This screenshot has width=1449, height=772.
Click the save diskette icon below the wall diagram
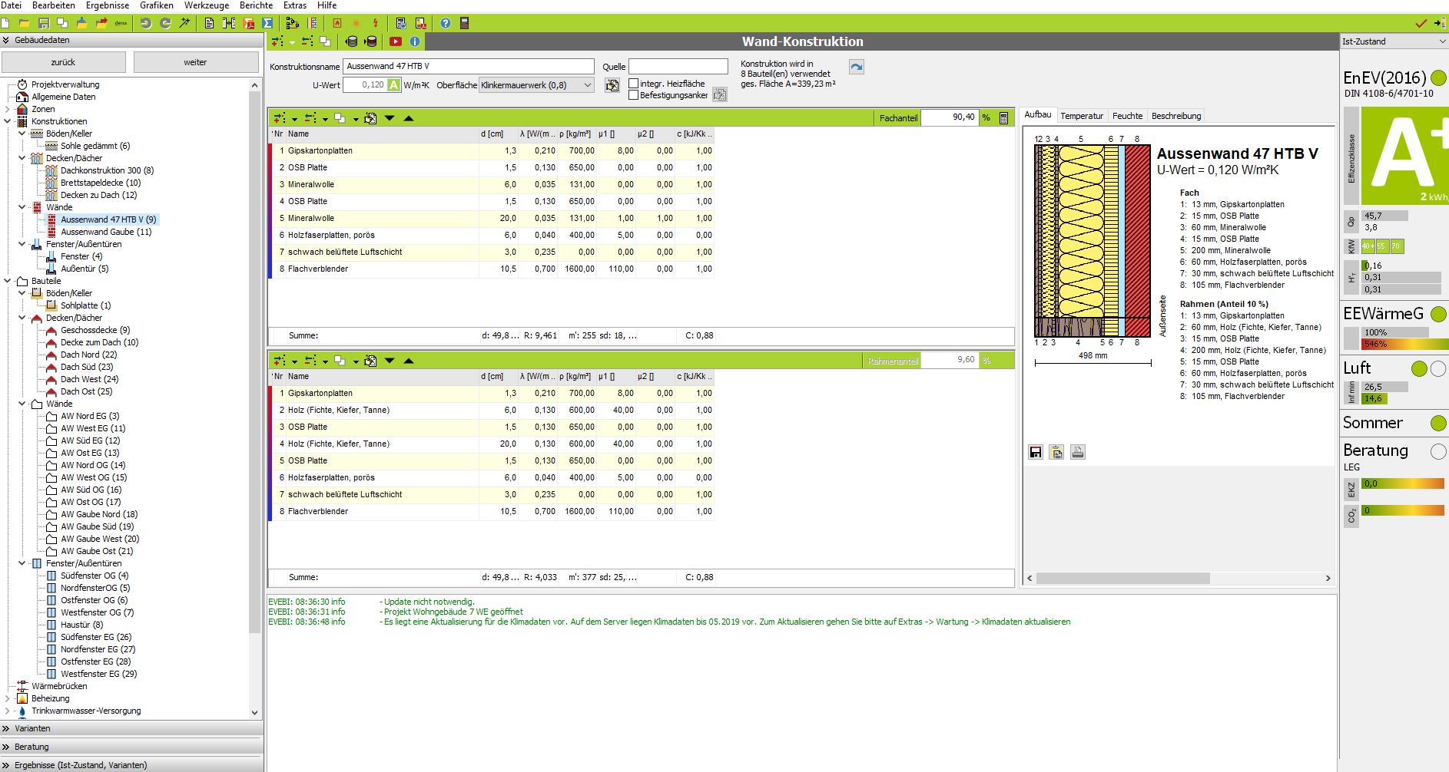1036,452
